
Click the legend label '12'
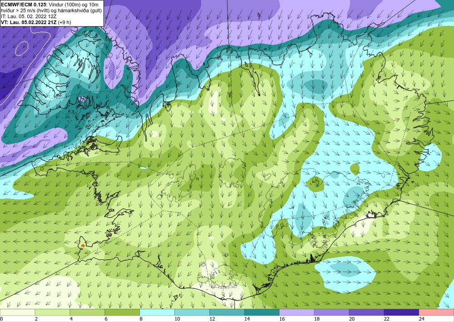pyautogui.click(x=212, y=319)
